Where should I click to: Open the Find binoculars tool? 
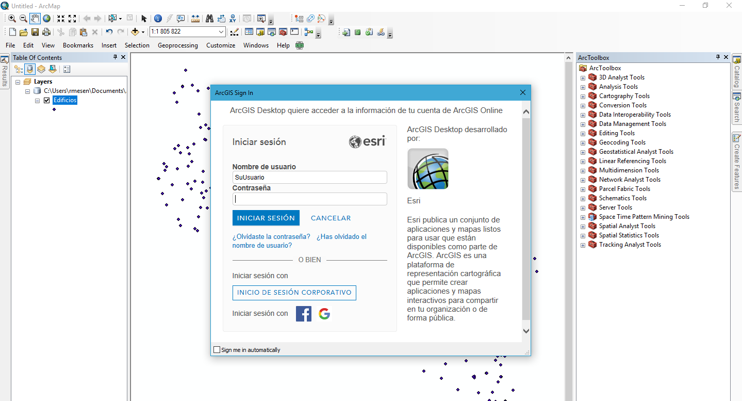[x=209, y=19]
